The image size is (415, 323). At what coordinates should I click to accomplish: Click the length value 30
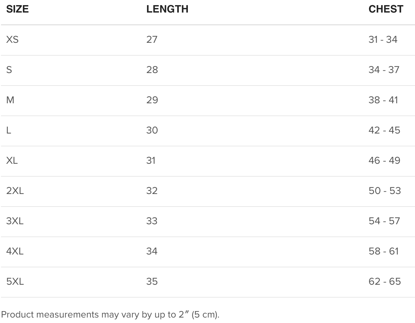pyautogui.click(x=152, y=130)
